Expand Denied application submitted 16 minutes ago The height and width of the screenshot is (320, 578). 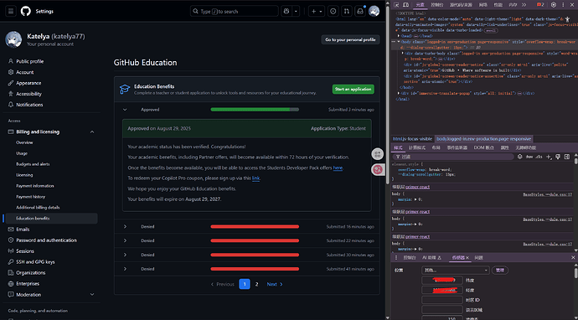pyautogui.click(x=125, y=226)
